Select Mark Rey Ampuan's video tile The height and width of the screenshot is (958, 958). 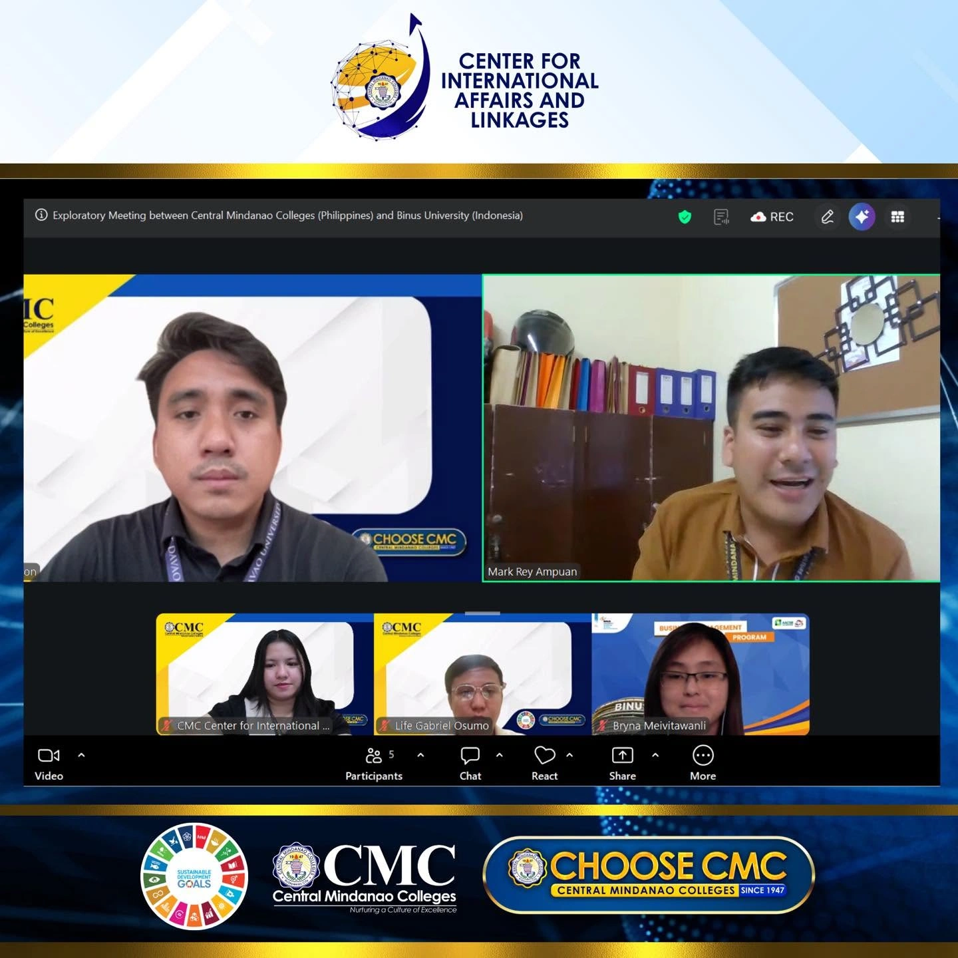tap(711, 428)
